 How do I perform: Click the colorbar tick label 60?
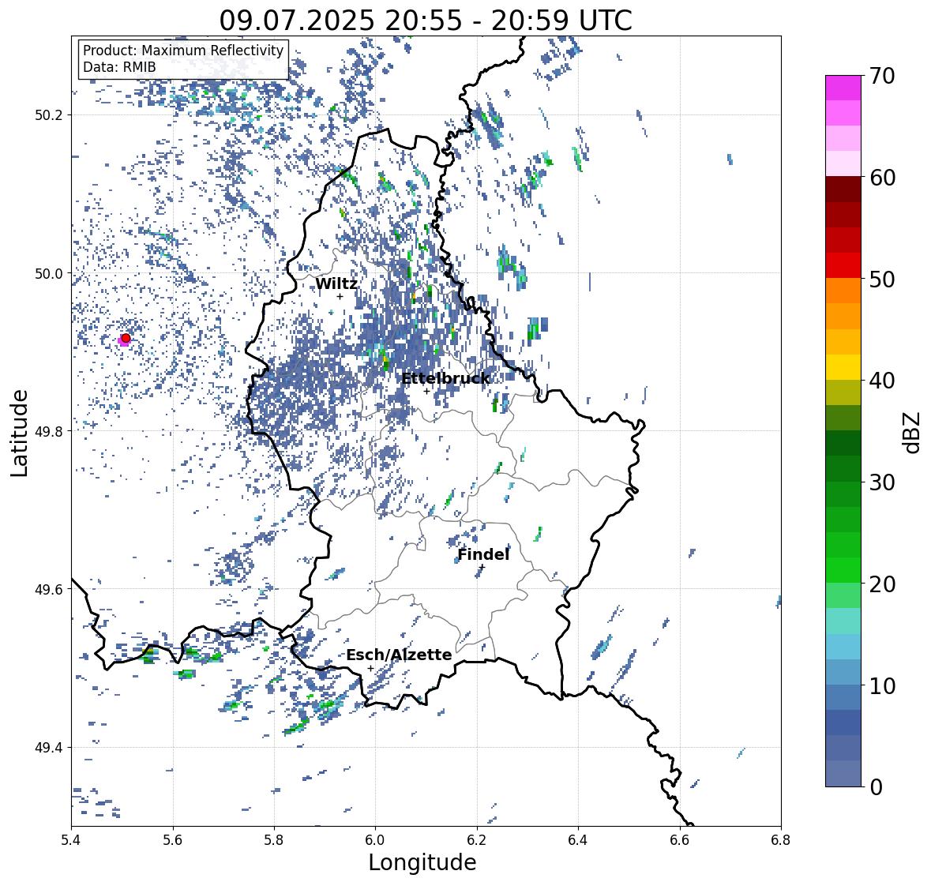click(882, 178)
